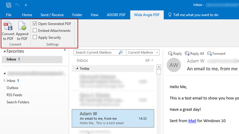This screenshot has width=239, height=134.
Task: Select the Adam W email message
Action: (113, 118)
